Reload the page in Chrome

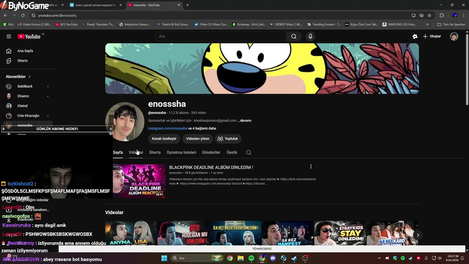pos(23,15)
